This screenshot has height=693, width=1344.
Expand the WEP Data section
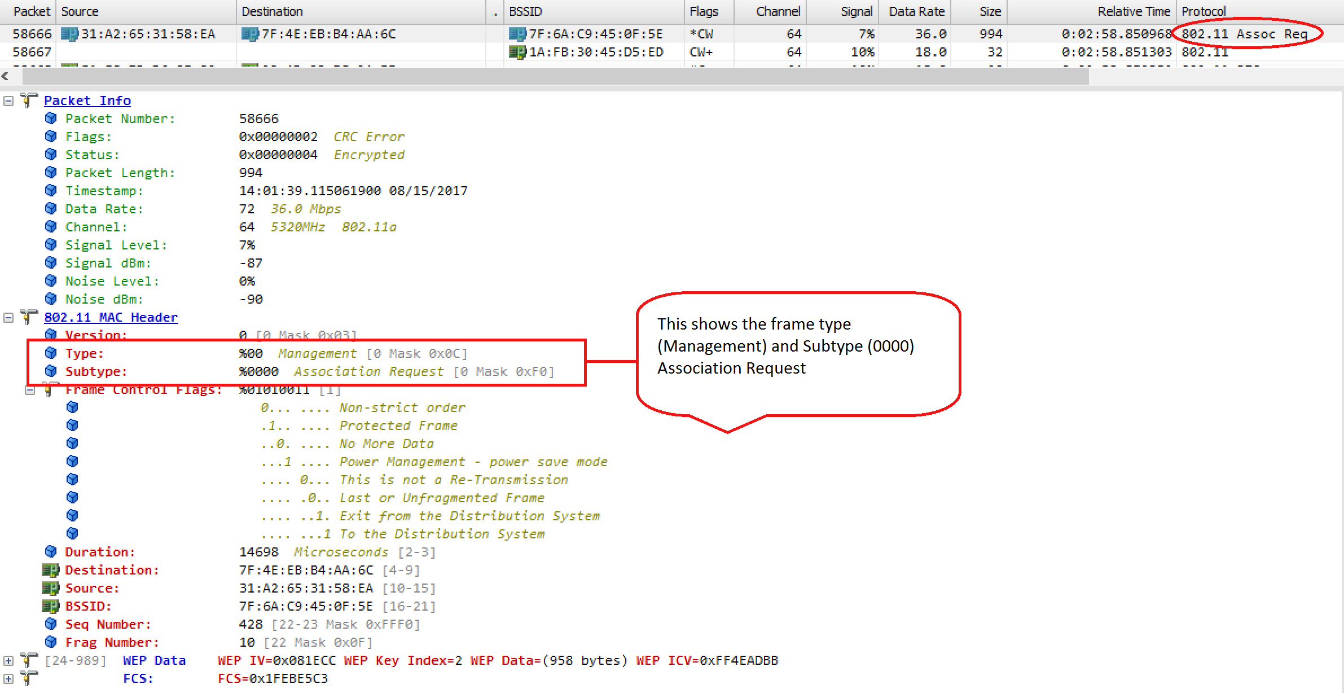[x=8, y=660]
